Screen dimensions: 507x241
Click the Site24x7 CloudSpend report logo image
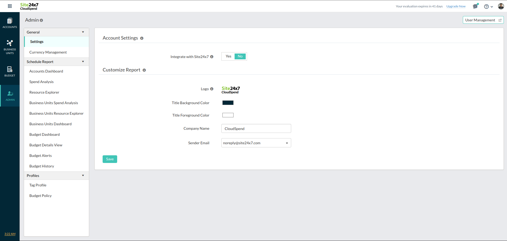pyautogui.click(x=231, y=90)
